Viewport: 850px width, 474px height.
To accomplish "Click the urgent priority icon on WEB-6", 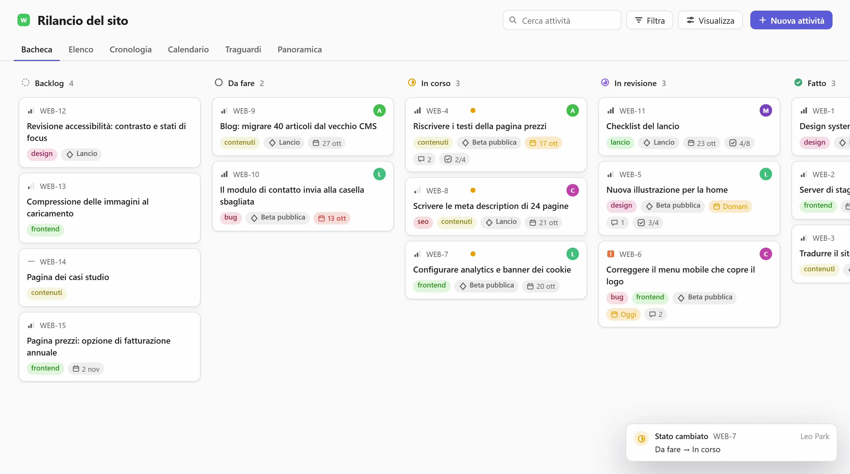I will pos(610,254).
